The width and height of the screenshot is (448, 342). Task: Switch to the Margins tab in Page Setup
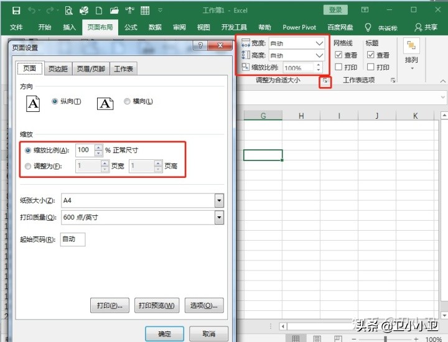[x=58, y=69]
